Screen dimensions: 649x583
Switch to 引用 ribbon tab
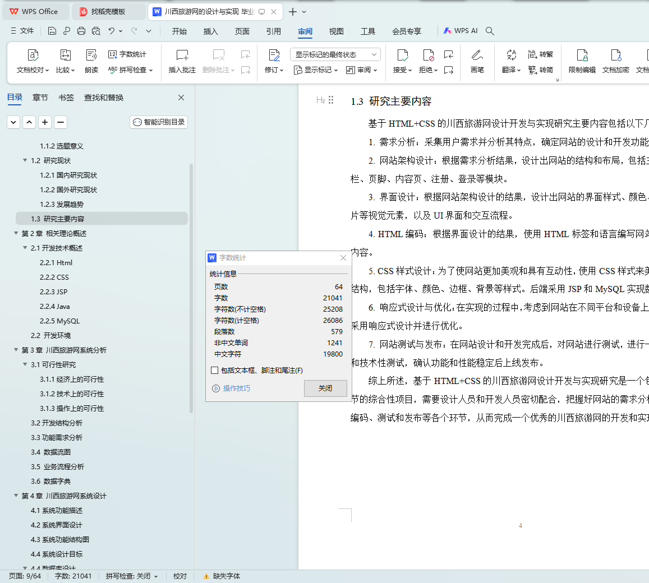tap(274, 31)
